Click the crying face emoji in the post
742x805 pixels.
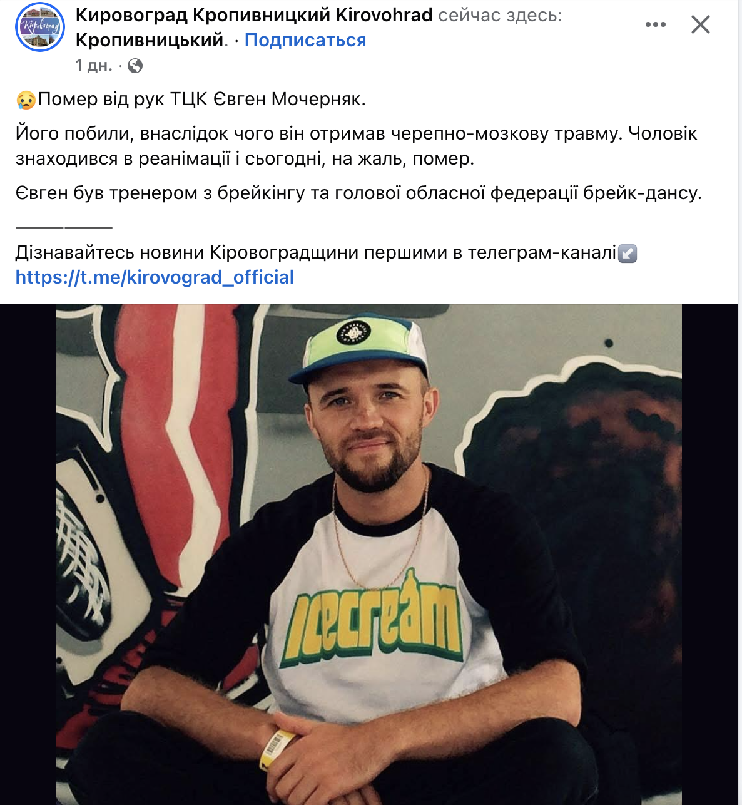tap(26, 100)
